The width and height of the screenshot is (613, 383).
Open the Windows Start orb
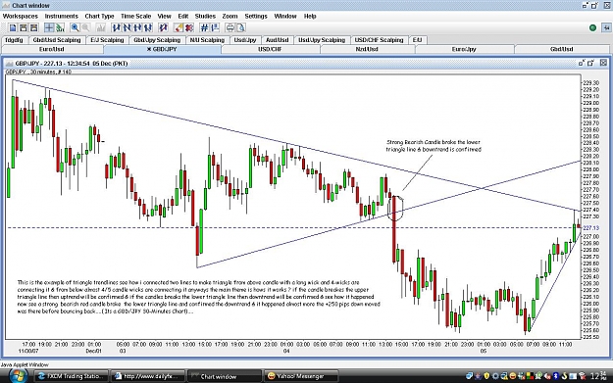click(18, 375)
